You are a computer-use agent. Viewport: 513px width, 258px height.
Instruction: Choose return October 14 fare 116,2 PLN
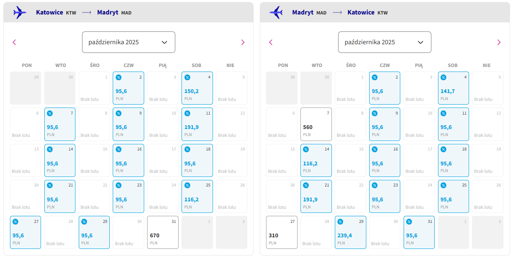pyautogui.click(x=316, y=160)
